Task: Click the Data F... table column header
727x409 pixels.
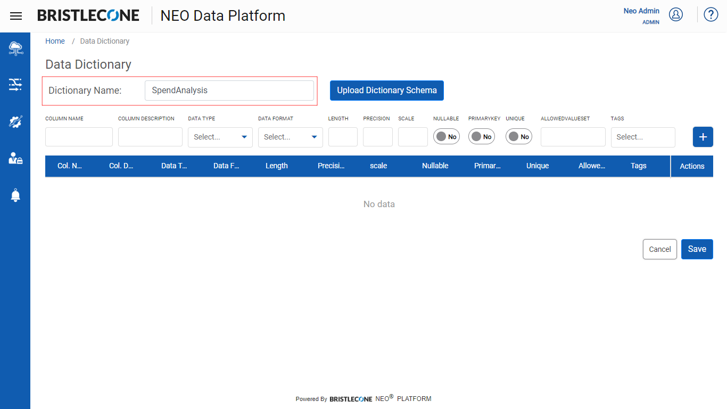Action: pos(226,166)
